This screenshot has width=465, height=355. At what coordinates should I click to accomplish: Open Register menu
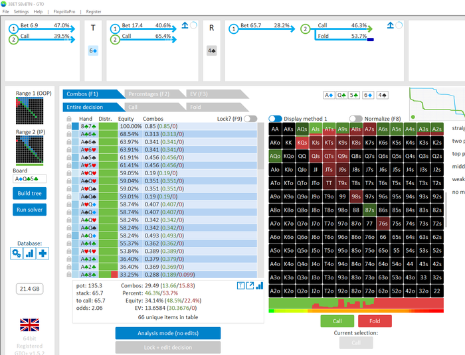(x=94, y=11)
